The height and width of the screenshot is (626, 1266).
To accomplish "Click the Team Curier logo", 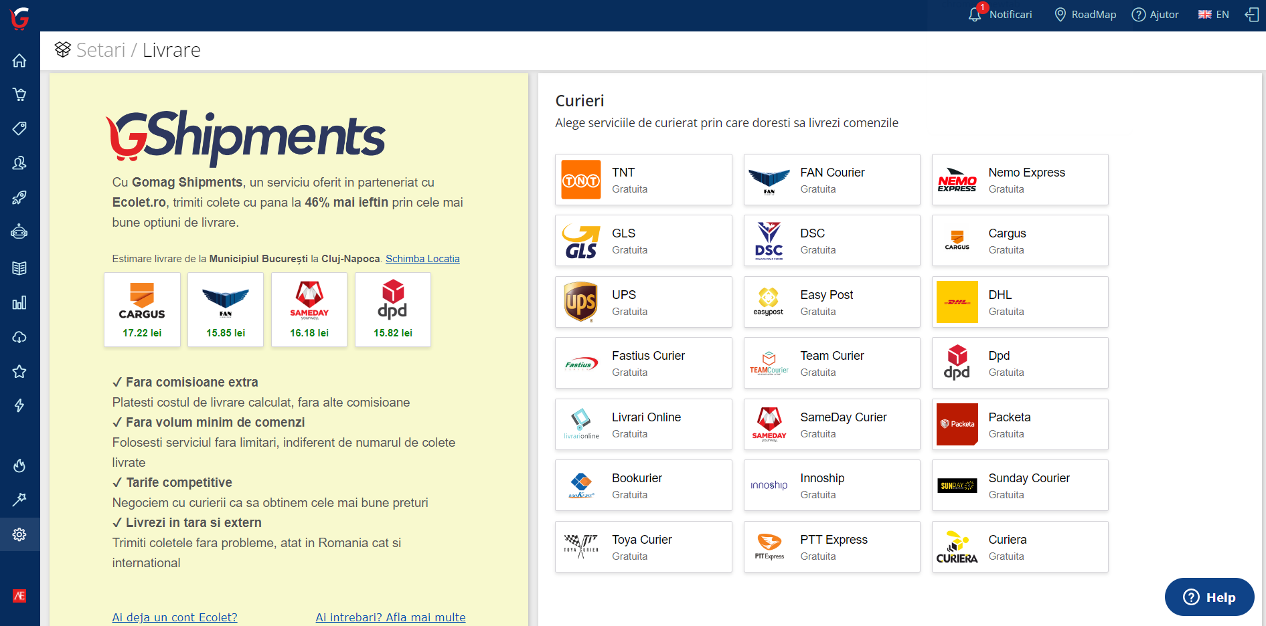I will click(769, 363).
